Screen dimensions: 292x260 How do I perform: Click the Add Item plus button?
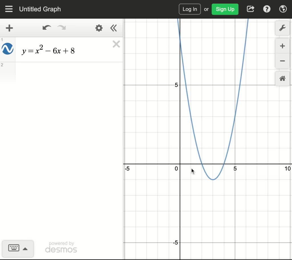[x=9, y=28]
